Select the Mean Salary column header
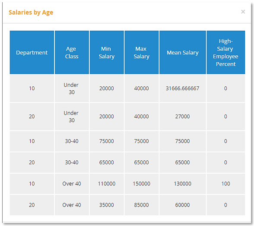This screenshot has height=226, width=254. tap(183, 52)
